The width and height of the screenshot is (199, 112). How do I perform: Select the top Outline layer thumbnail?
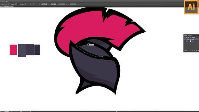point(191,38)
